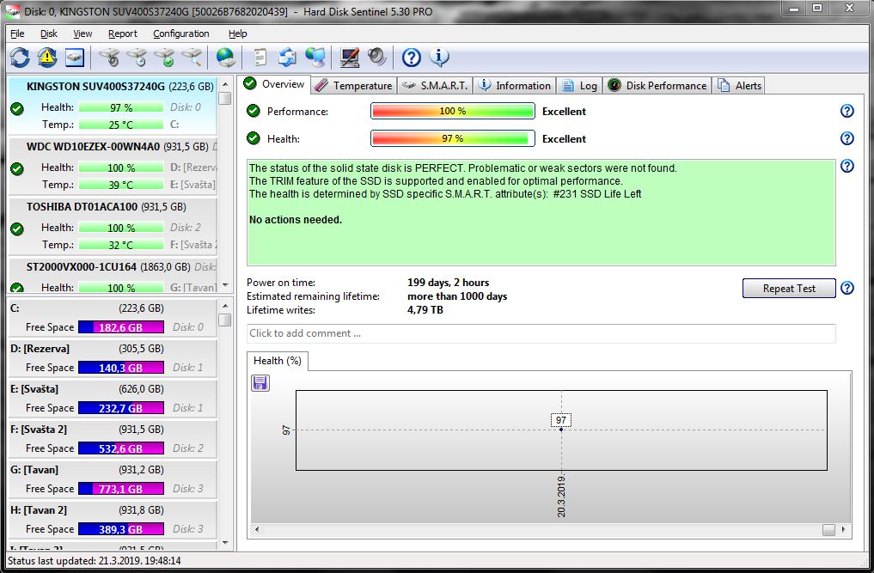Select the Health (%) graph tab

277,361
